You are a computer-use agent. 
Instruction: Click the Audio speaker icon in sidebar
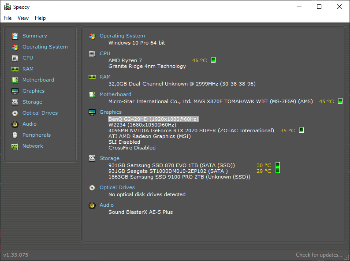(x=15, y=124)
